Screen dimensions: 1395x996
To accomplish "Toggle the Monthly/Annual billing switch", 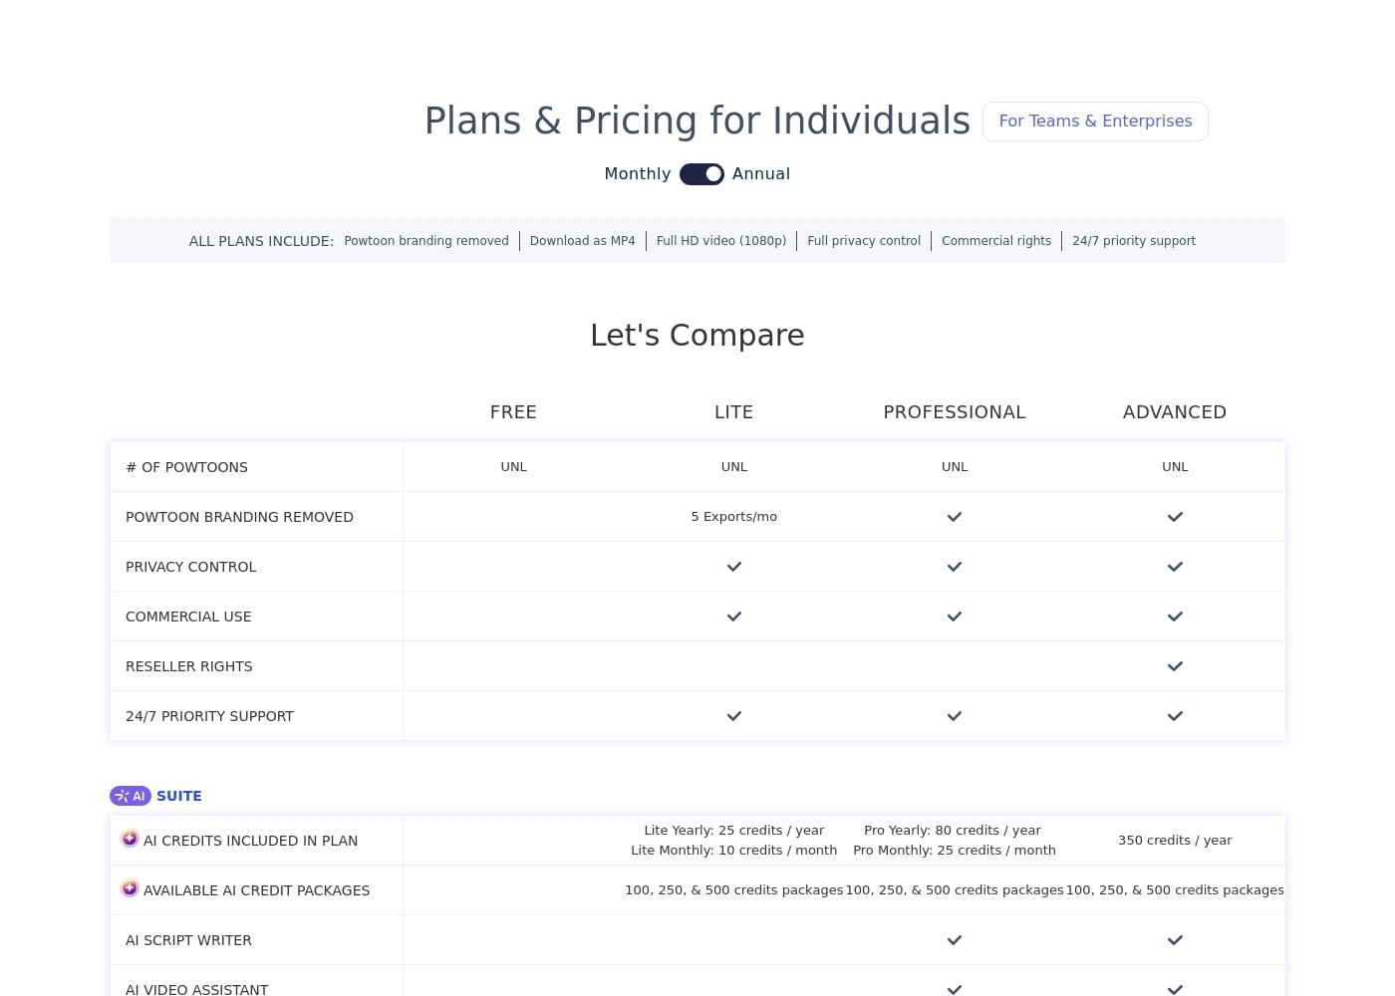I will 701,174.
